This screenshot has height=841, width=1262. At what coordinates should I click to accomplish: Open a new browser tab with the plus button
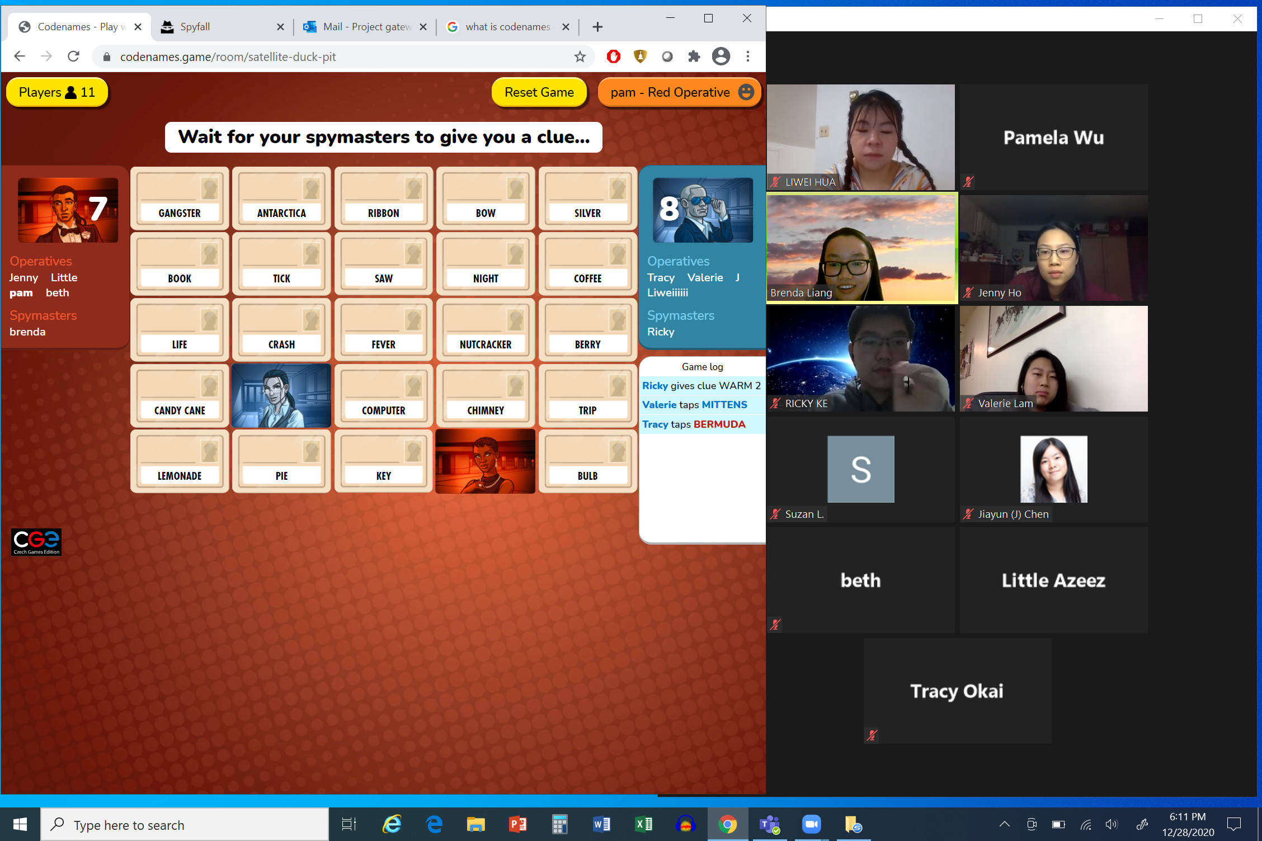pos(597,27)
